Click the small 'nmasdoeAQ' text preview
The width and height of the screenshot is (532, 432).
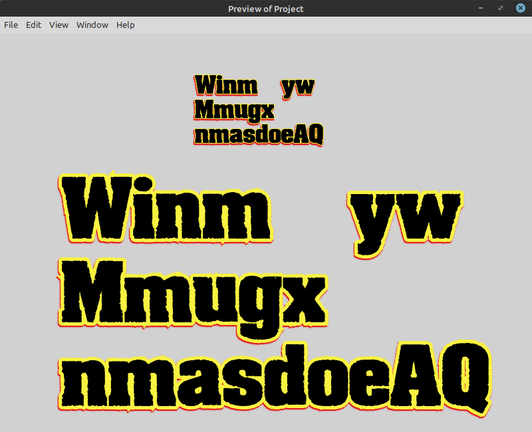point(259,134)
